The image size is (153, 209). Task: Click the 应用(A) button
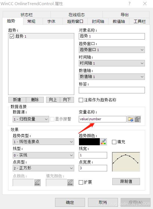tap(135, 202)
